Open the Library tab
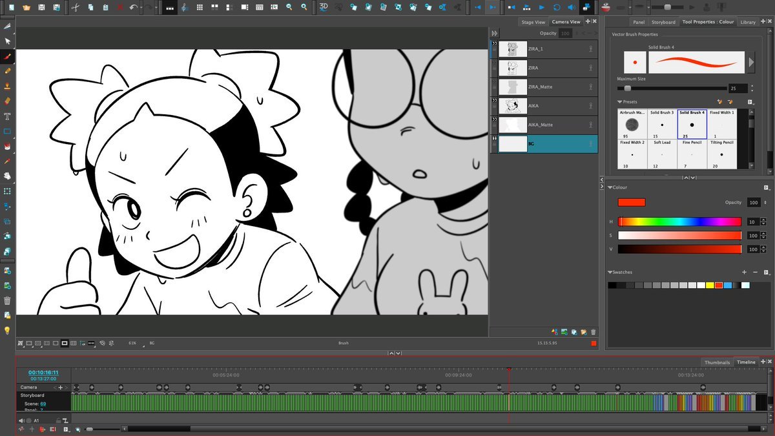Image resolution: width=775 pixels, height=436 pixels. pyautogui.click(x=748, y=22)
